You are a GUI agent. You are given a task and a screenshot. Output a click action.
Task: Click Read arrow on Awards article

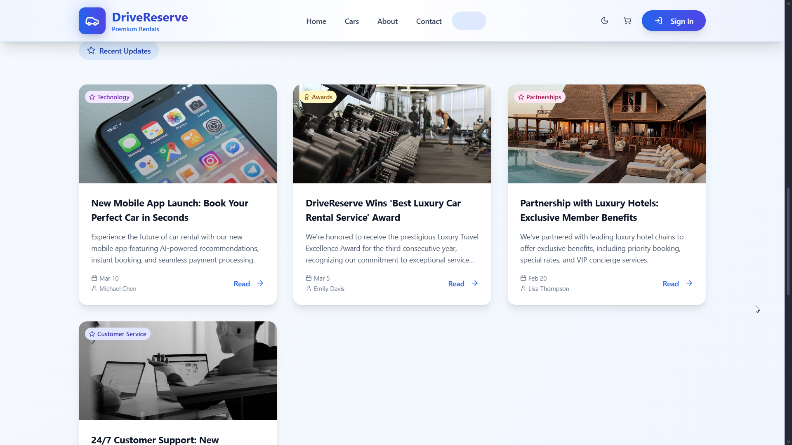pyautogui.click(x=463, y=283)
